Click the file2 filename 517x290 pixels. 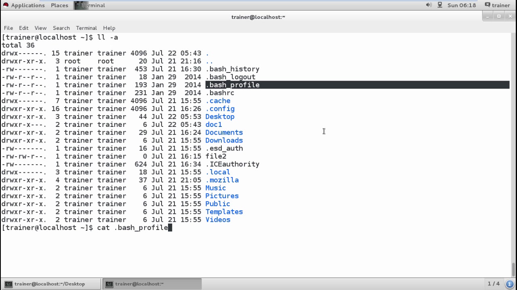(x=216, y=156)
